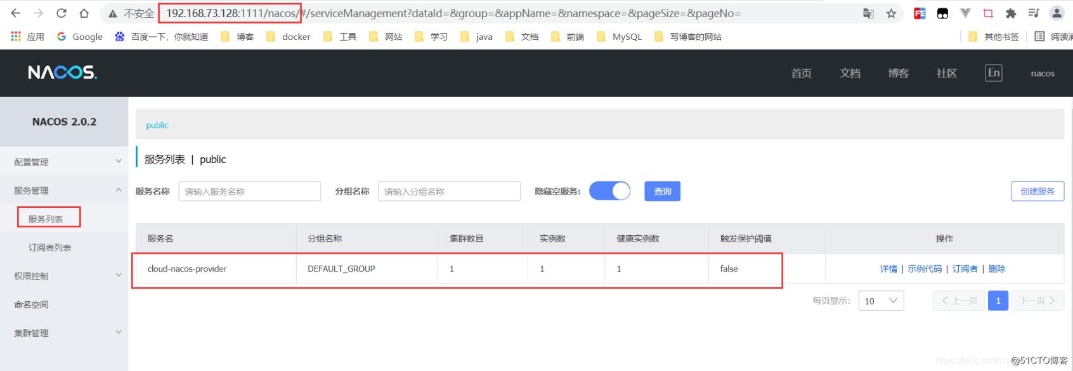Click the 下一页 pagination button
Viewport: 1073px width, 371px height.
tap(1037, 301)
